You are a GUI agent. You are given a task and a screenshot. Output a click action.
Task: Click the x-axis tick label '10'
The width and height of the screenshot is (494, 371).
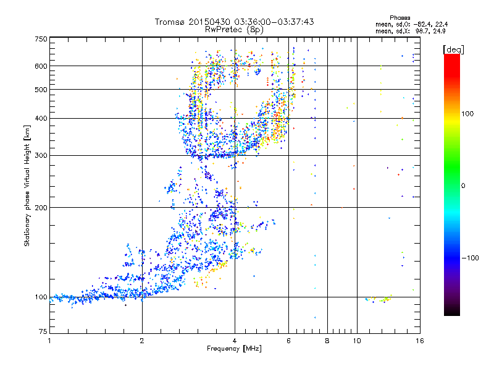(x=357, y=341)
